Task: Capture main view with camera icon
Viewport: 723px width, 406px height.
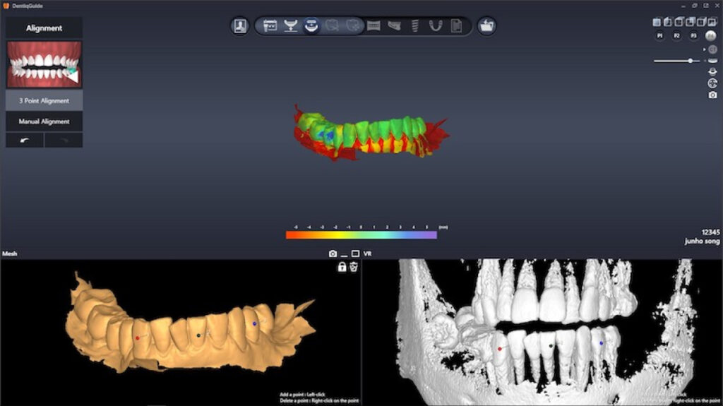Action: click(x=712, y=95)
